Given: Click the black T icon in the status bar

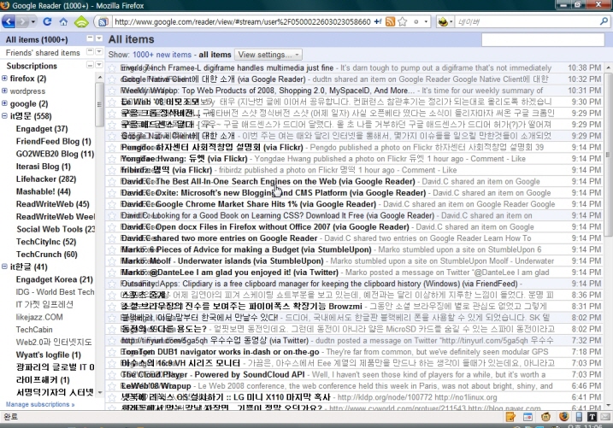Looking at the screenshot, I should (592, 417).
